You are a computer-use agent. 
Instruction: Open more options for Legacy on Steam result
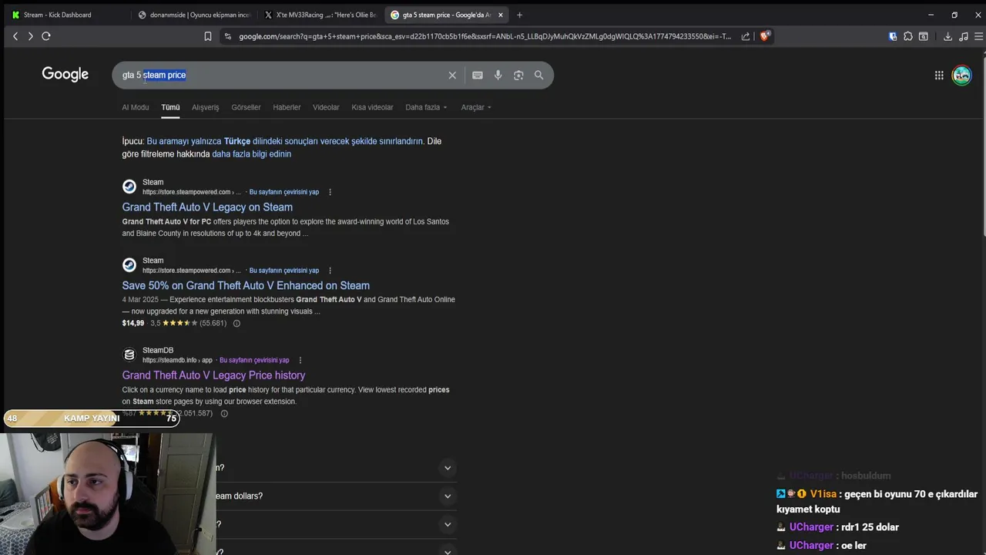pos(330,192)
